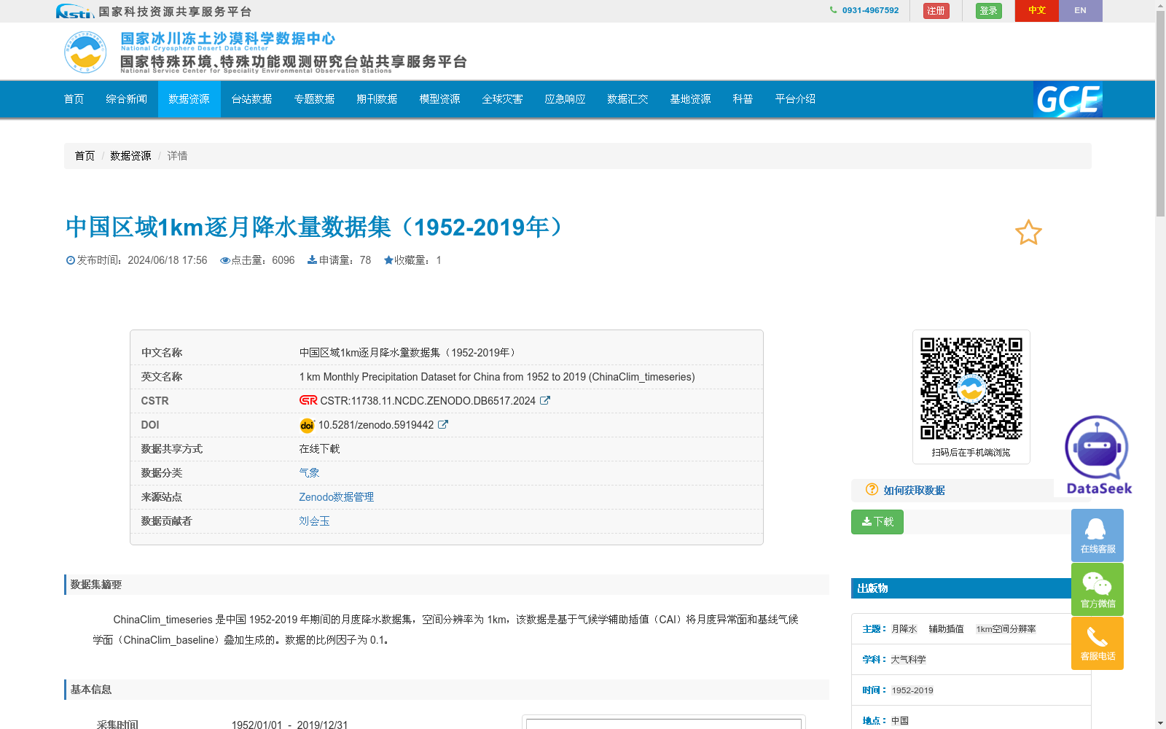Image resolution: width=1166 pixels, height=729 pixels.
Task: Click the red CSTR logo icon
Action: (308, 400)
